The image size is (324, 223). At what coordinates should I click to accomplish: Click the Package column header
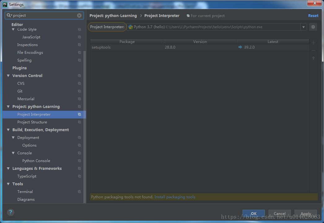pos(127,42)
